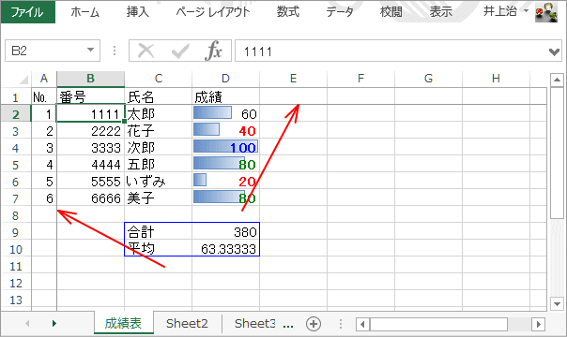Click the 番号 header cell
The image size is (567, 337).
tap(91, 97)
